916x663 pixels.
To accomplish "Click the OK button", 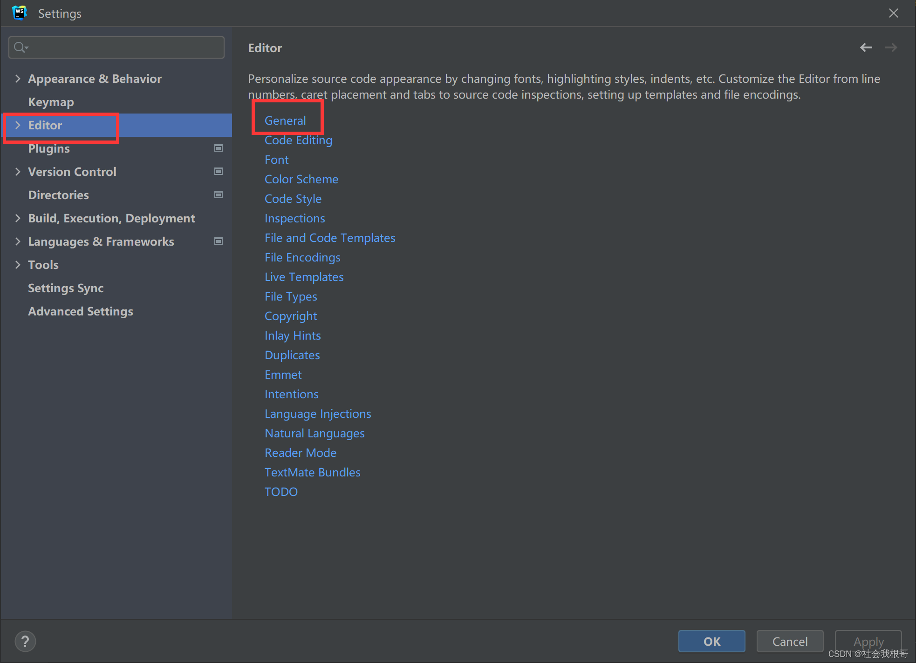I will pyautogui.click(x=711, y=641).
